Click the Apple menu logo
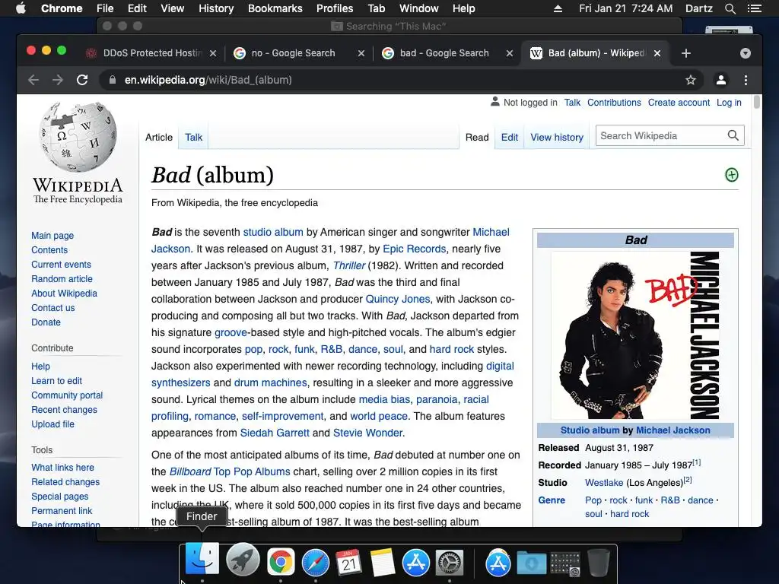Screen dimensions: 779x584 (x=21, y=8)
